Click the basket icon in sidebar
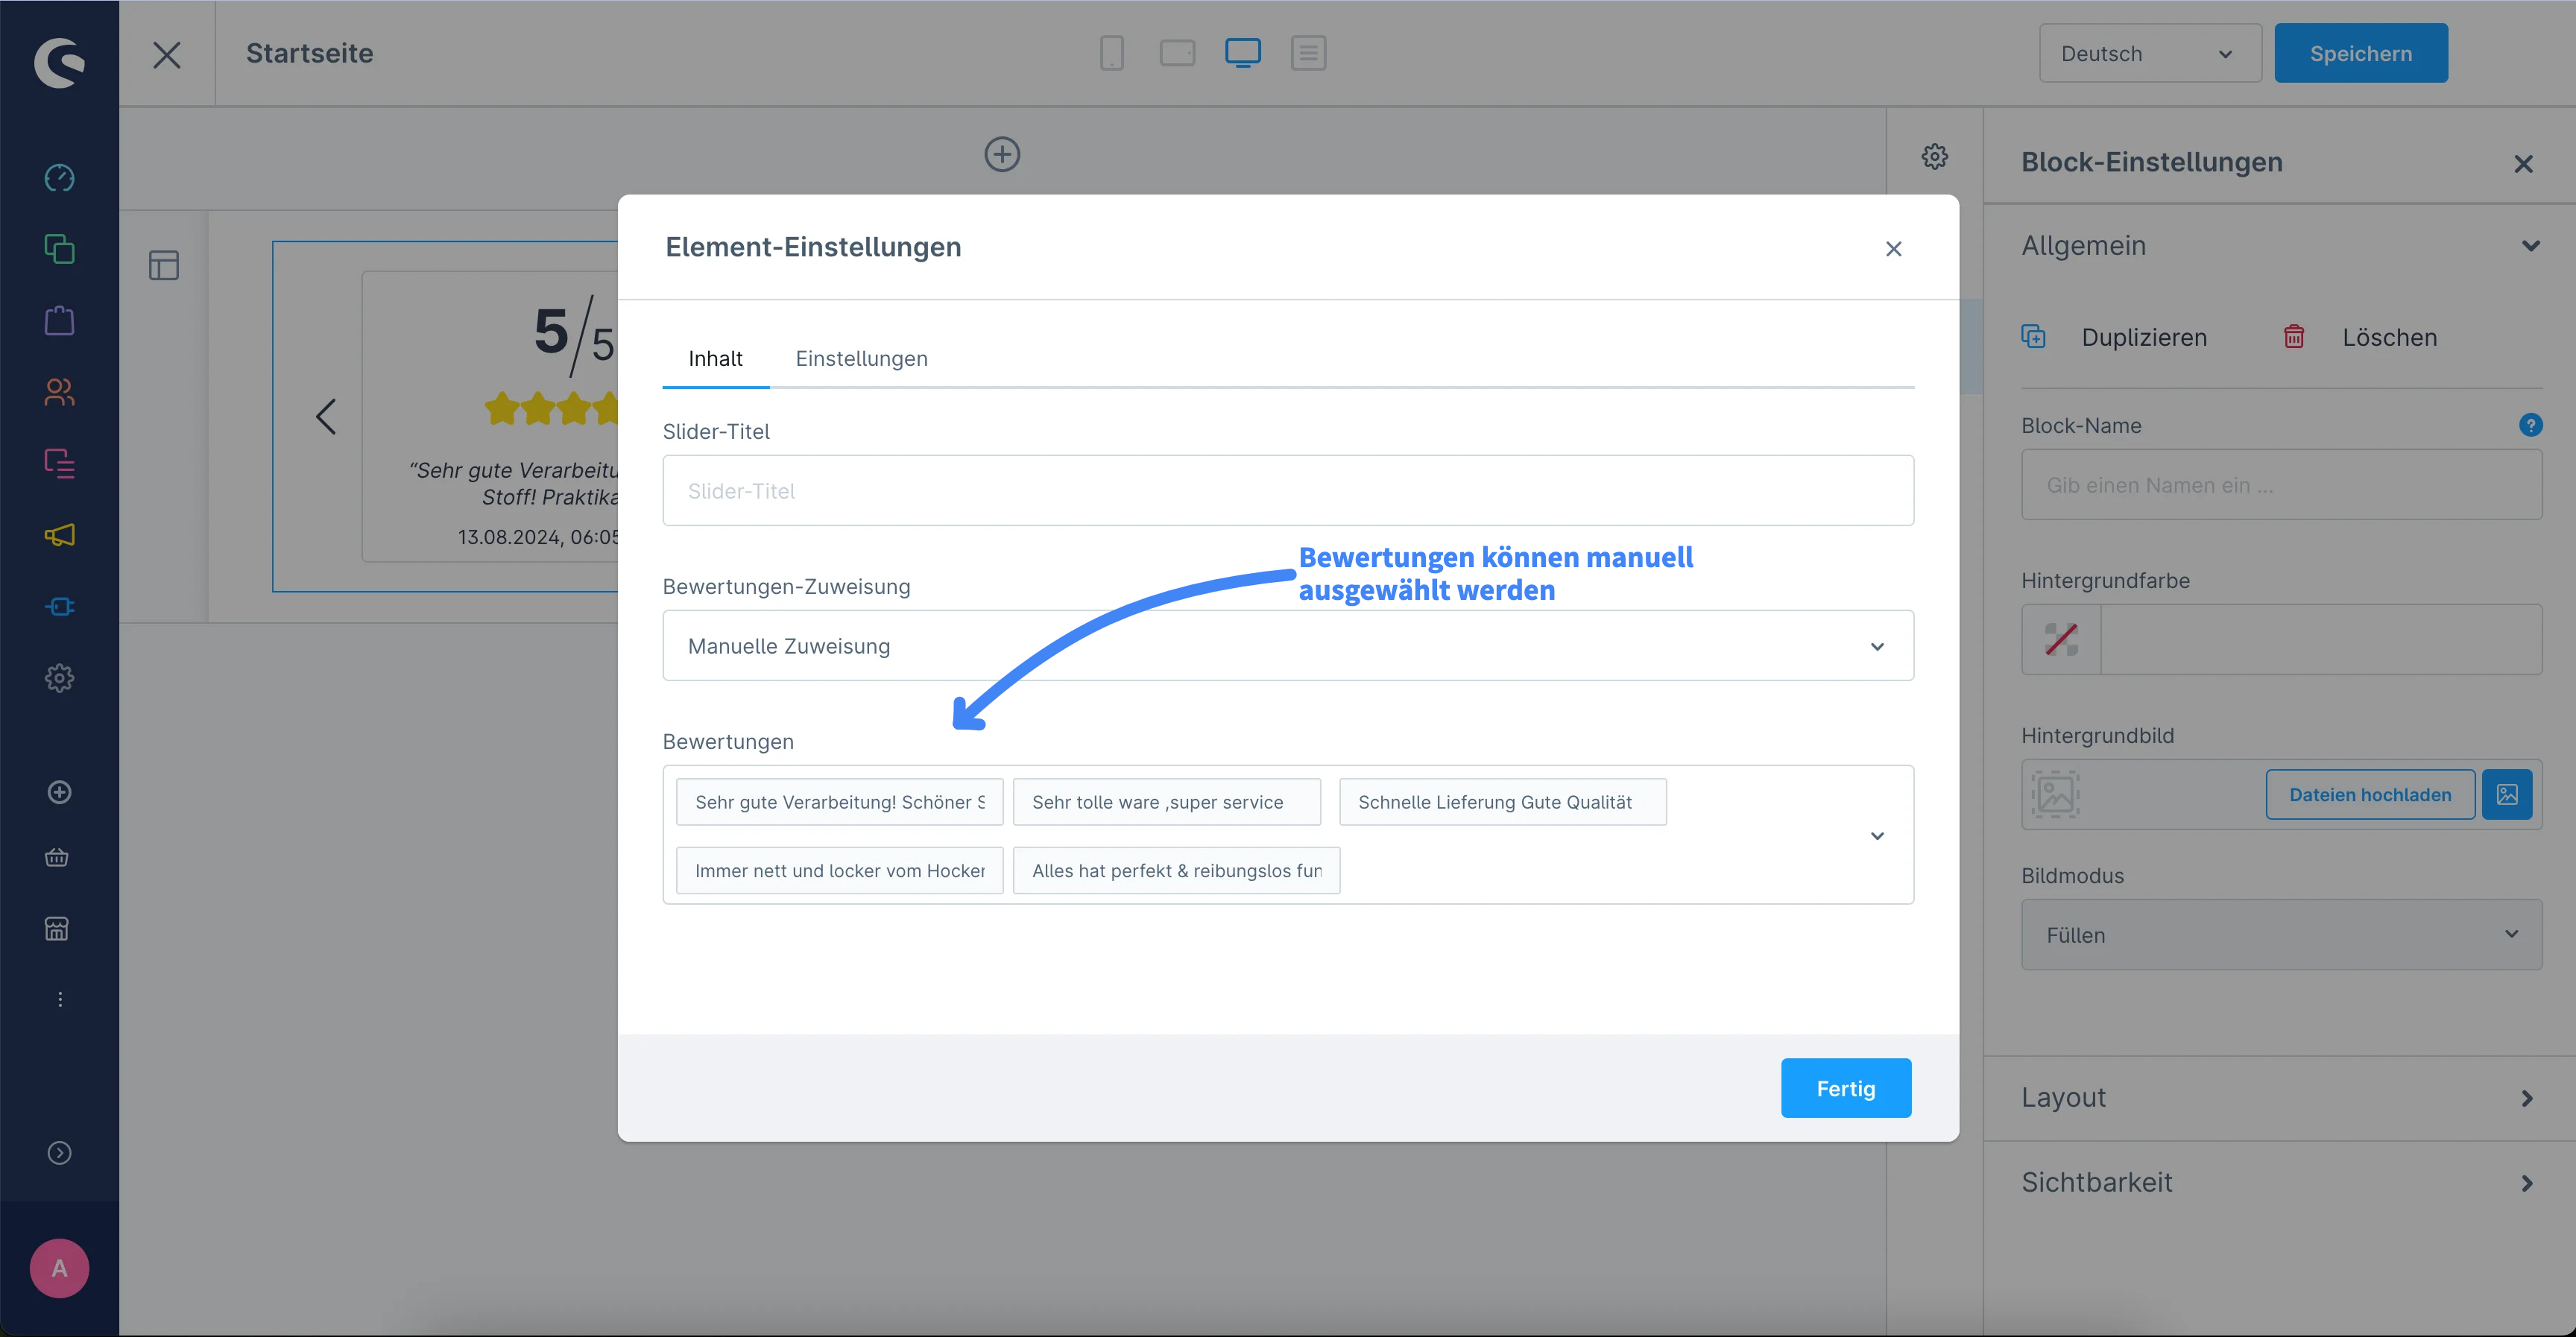 57,857
